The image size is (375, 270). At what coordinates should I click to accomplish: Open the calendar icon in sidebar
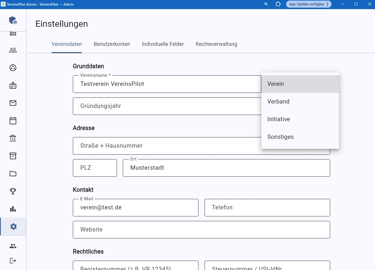(x=13, y=121)
